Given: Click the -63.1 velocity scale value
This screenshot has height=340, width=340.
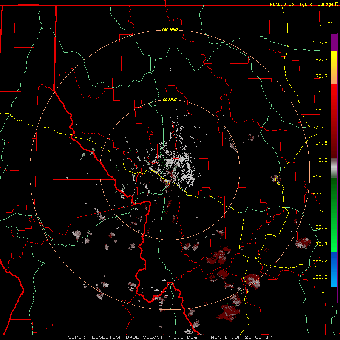Looking at the screenshot, I should (x=320, y=227).
